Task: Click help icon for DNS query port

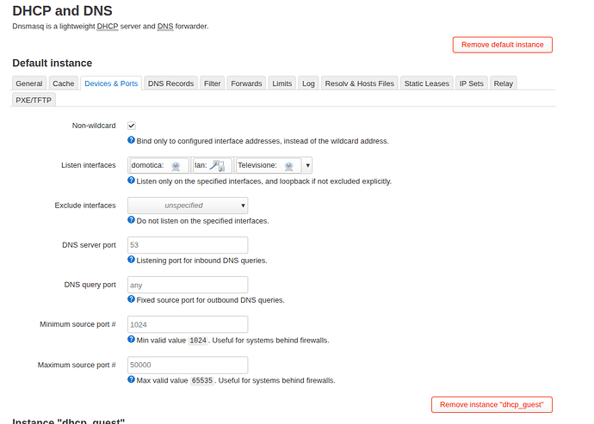Action: 132,299
